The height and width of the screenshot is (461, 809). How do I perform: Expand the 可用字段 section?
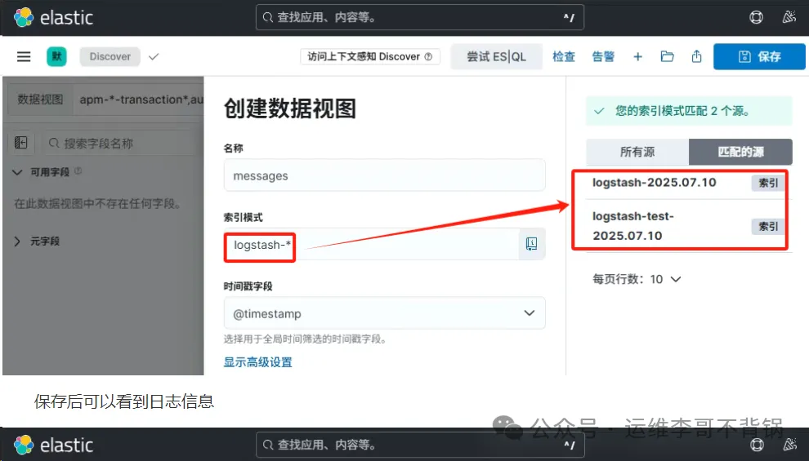pos(18,172)
